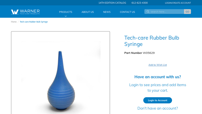Screen dimensions: 202x114
Task: Open the About Us page
Action: point(88,12)
